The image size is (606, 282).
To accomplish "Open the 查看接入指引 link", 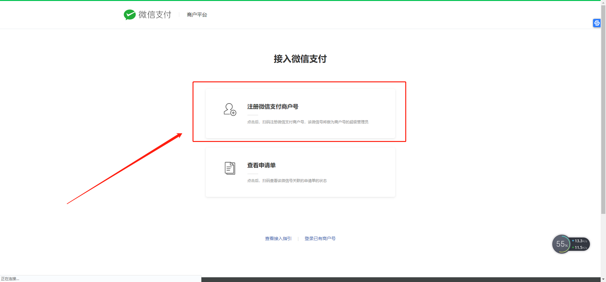I will [278, 238].
